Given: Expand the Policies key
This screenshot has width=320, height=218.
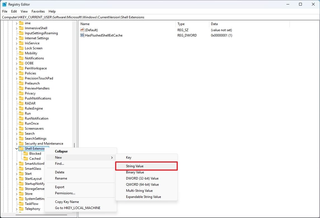Looking at the screenshot, I should coord(17,73).
